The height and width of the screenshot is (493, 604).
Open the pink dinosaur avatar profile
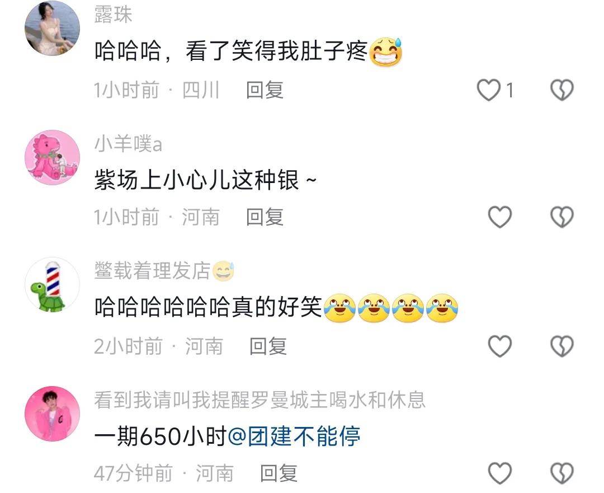coord(53,157)
